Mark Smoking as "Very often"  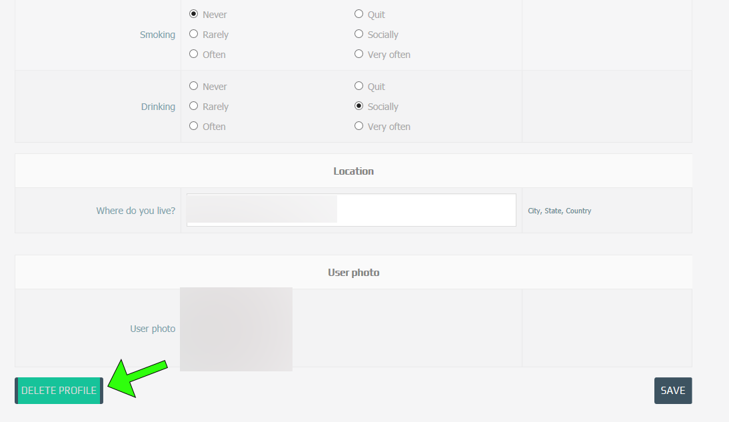(359, 54)
